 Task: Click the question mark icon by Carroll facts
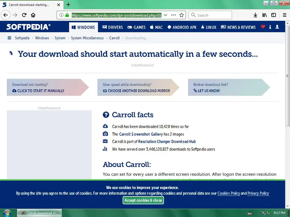pyautogui.click(x=106, y=115)
